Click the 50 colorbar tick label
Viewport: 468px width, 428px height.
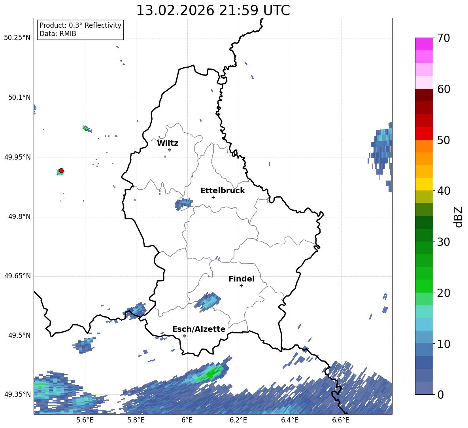coord(443,140)
